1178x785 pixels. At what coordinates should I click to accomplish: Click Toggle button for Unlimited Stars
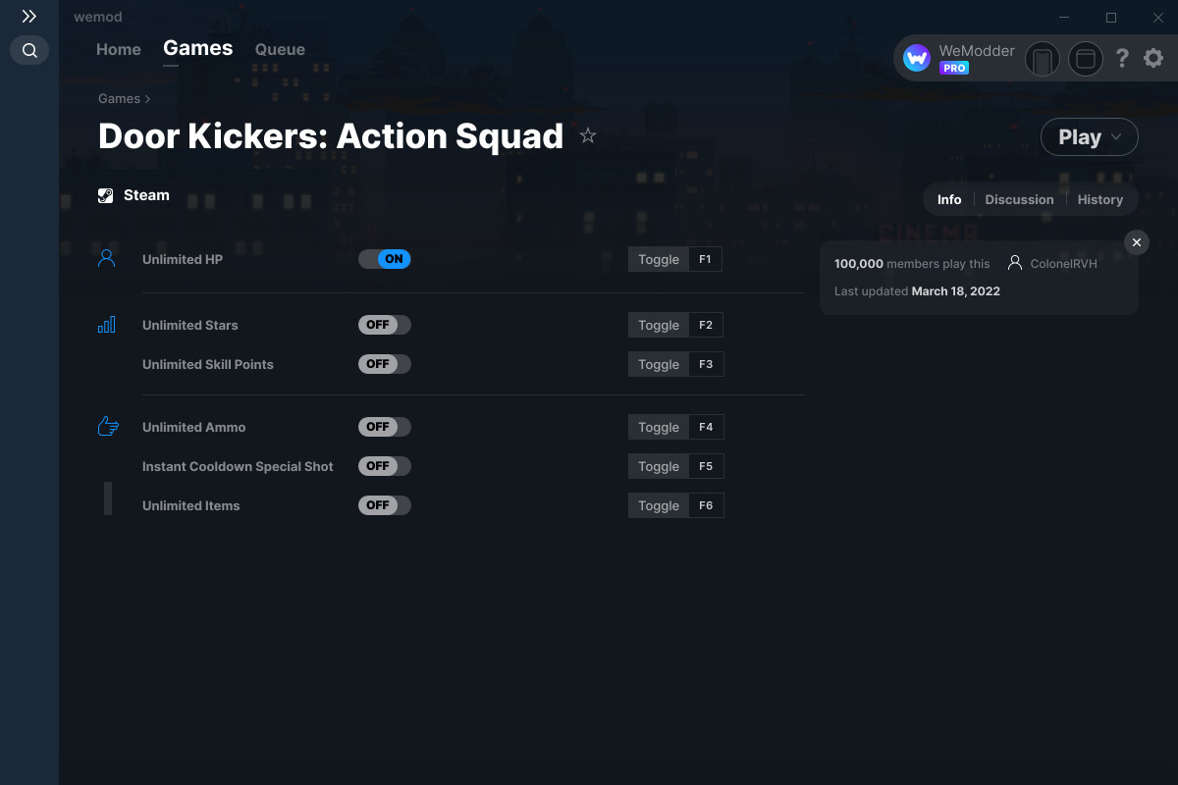[659, 325]
